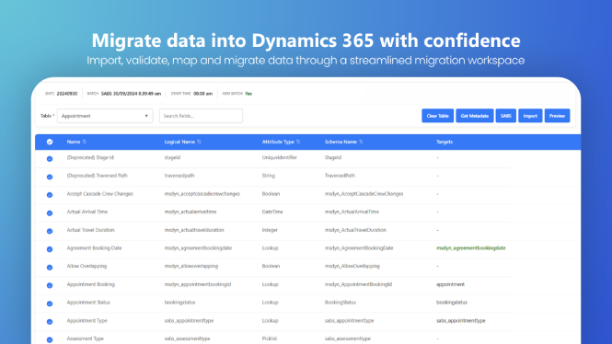
Task: Click the 'Integer' attribute type cell
Action: pos(270,230)
